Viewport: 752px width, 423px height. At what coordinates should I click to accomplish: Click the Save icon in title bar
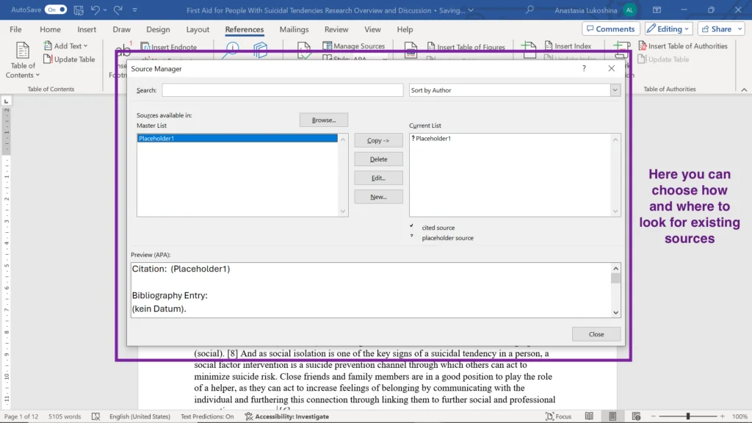coord(79,10)
